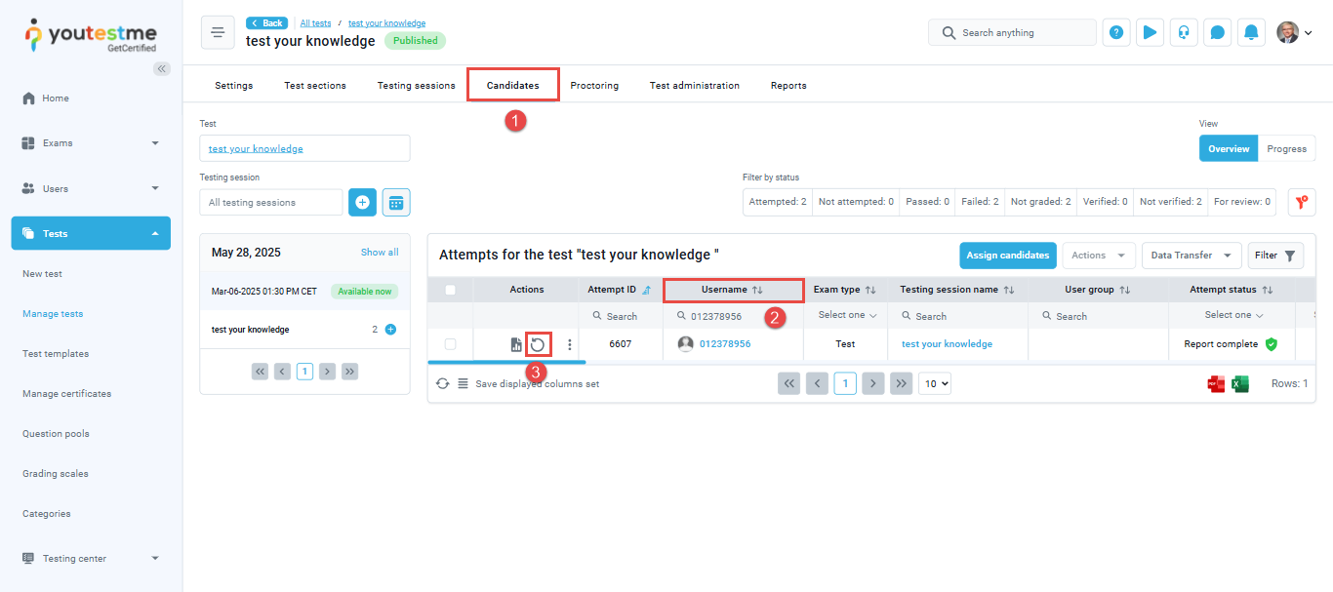The height and width of the screenshot is (592, 1333).
Task: Go to last page in attempts table
Action: coord(902,383)
